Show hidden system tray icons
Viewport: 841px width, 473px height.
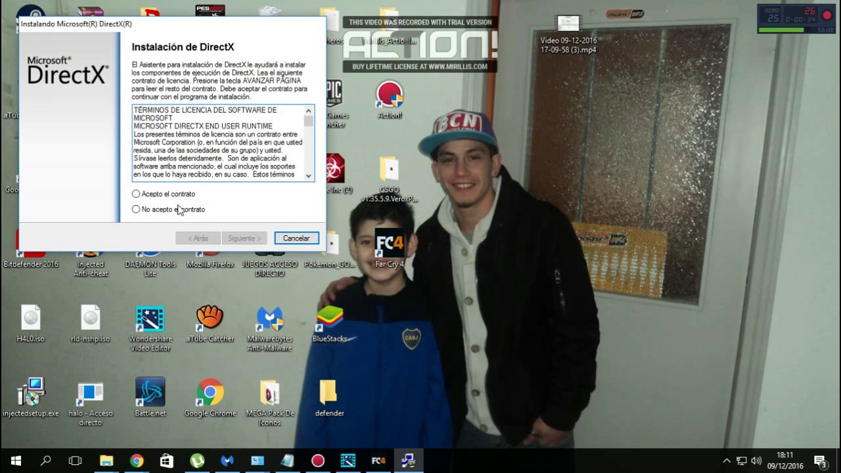727,461
